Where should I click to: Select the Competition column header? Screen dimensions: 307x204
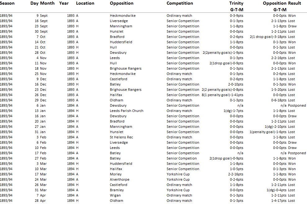pos(180,3)
